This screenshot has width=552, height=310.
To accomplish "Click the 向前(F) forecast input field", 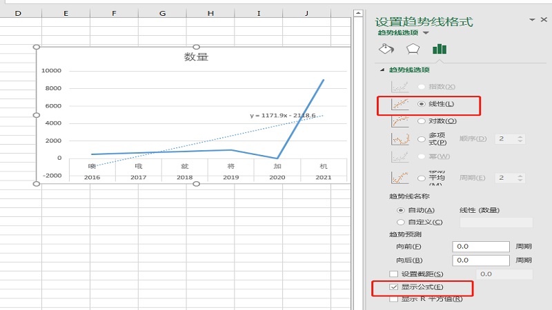I will (x=480, y=247).
